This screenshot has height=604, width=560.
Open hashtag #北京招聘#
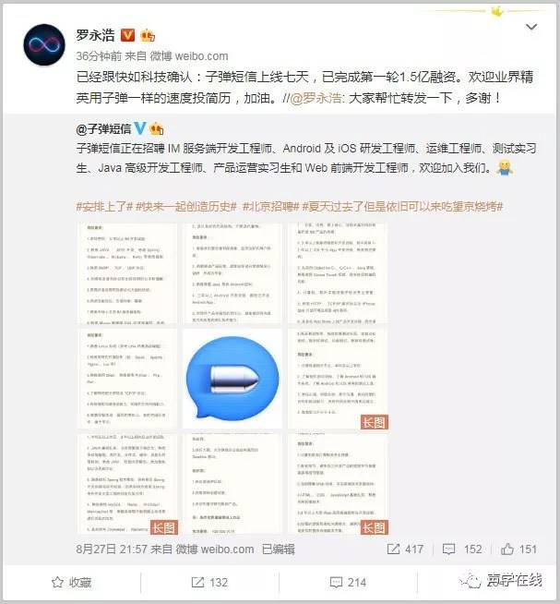(x=271, y=207)
